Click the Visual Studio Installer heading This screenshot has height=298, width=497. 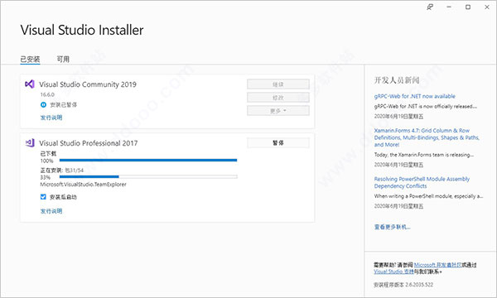pyautogui.click(x=82, y=30)
